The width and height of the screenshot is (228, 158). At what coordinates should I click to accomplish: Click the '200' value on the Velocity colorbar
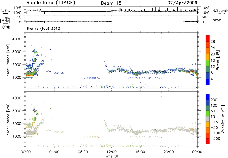coord(214,100)
